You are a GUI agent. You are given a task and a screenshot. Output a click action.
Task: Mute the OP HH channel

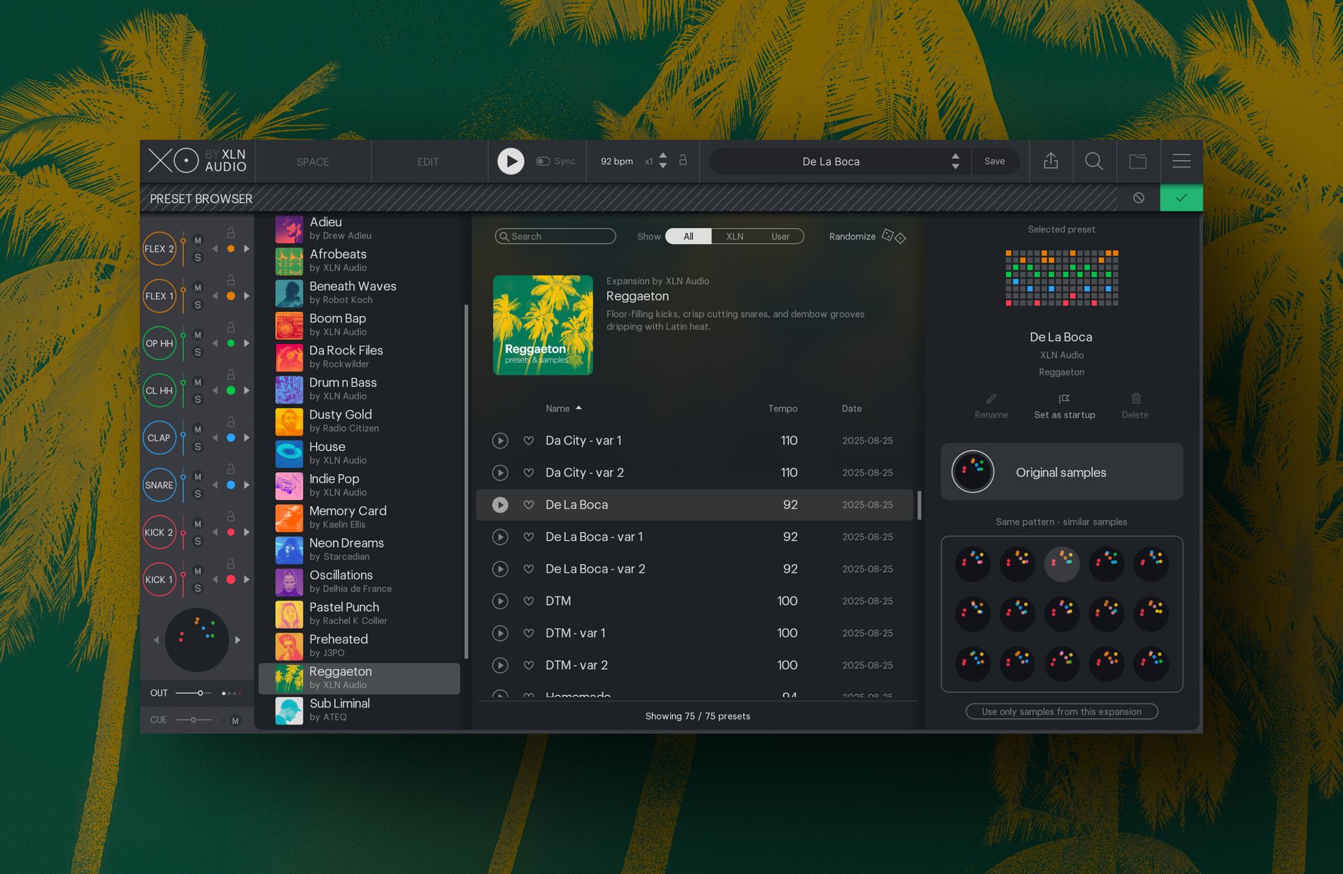coord(198,335)
